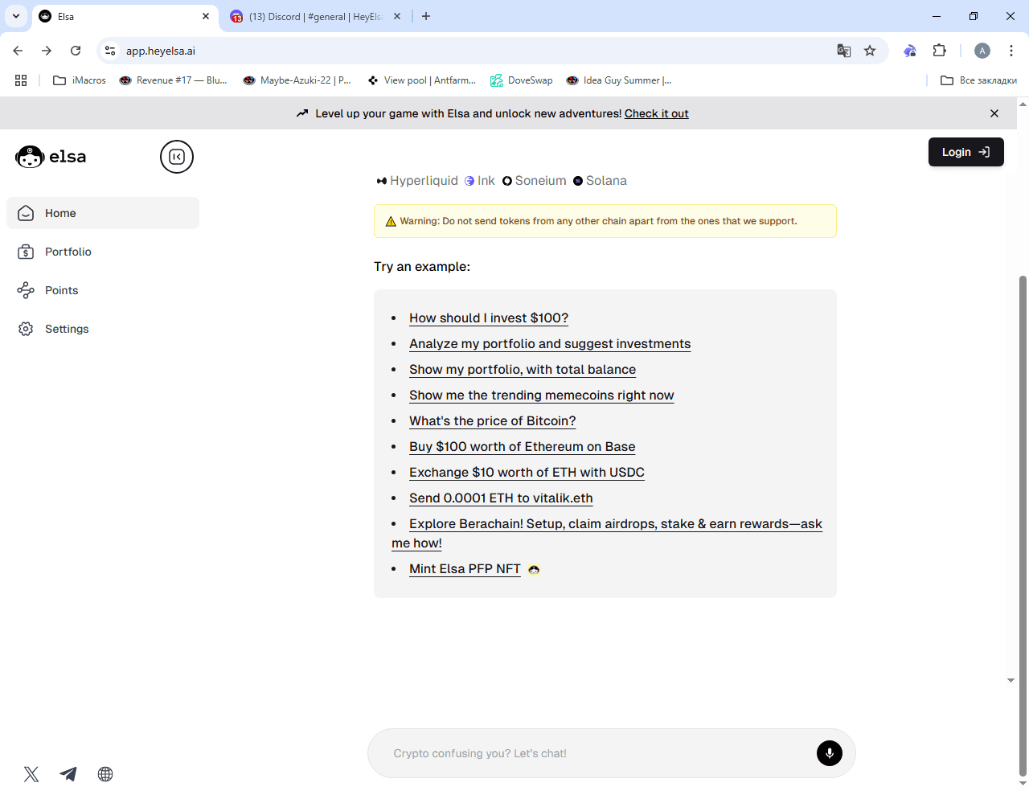
Task: Click 'Show my portfolio, with total balance'
Action: tap(523, 370)
